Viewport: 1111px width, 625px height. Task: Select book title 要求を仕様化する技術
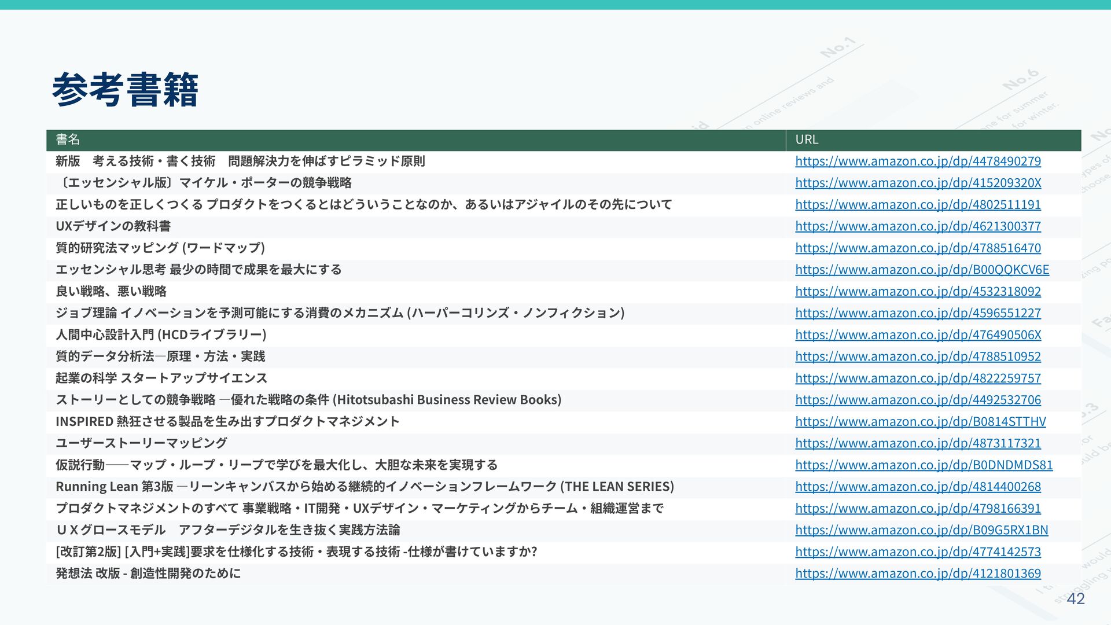[296, 552]
